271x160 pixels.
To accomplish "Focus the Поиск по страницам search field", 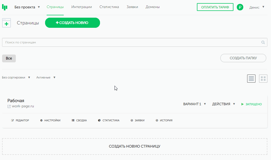I will (x=130, y=43).
